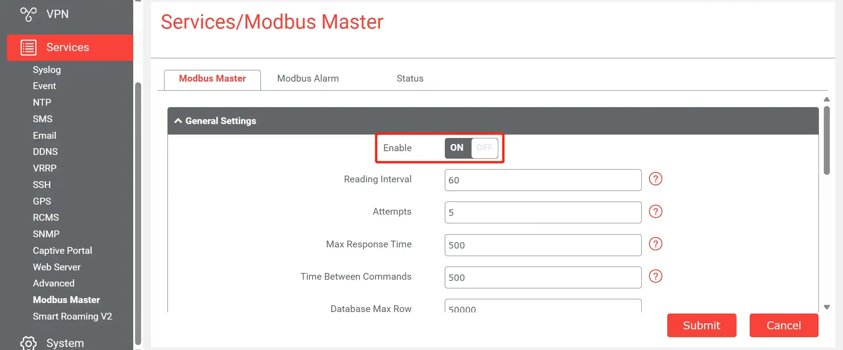Open the SNMP configuration page

(46, 233)
